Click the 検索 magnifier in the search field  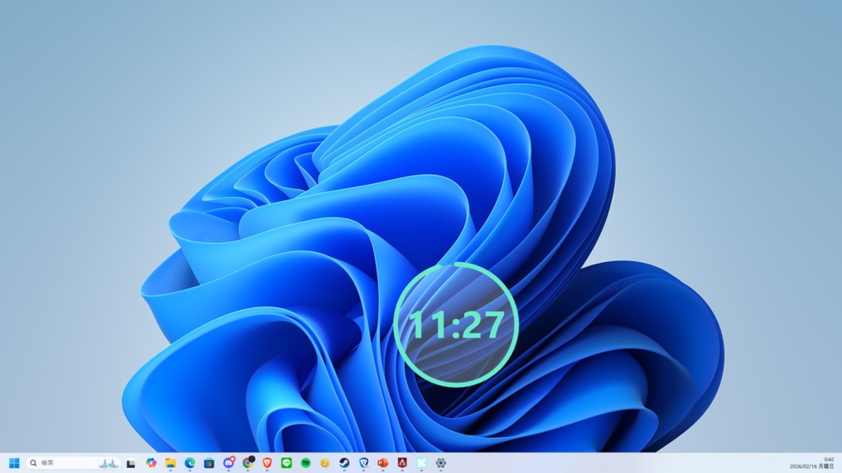(35, 464)
